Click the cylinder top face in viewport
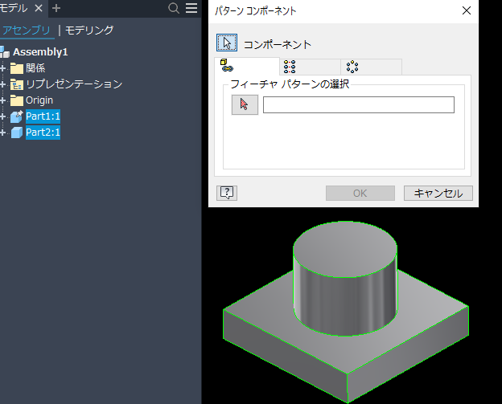 click(x=345, y=249)
